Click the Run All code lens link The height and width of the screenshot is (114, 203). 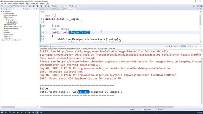tap(51, 16)
